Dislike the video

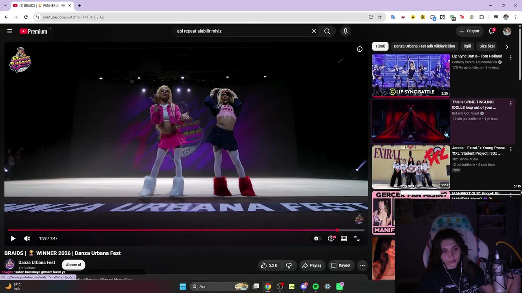(289, 265)
